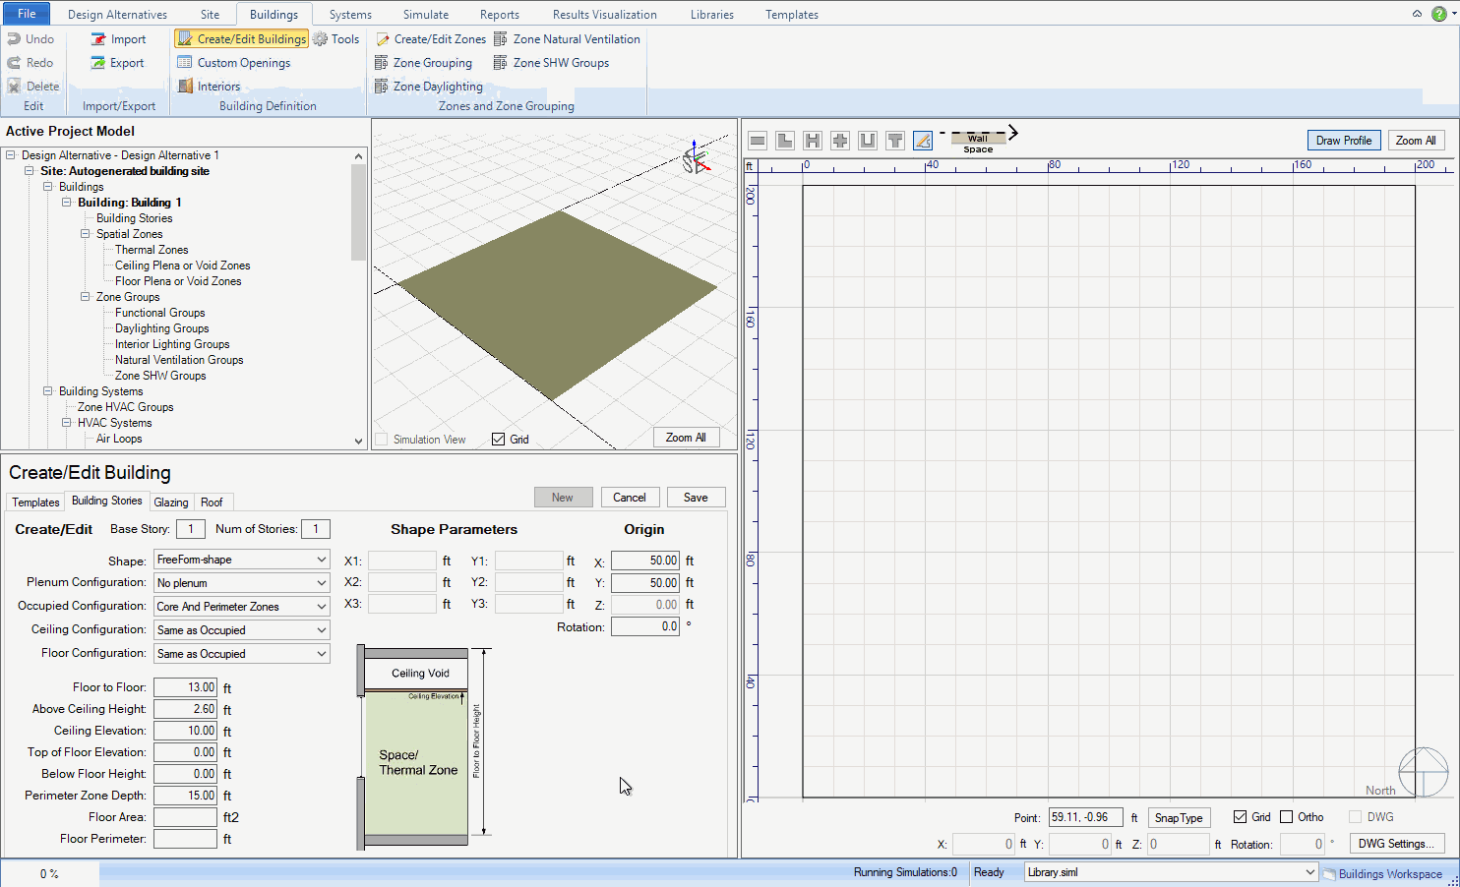Toggle the Simulation View checkbox
Viewport: 1460px width, 887px height.
(381, 440)
